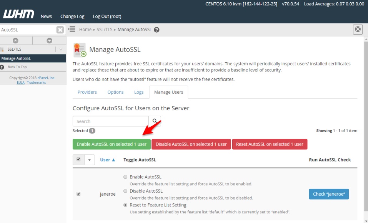The height and width of the screenshot is (223, 368).
Task: Click Enable AutoSSL on selected 1 user
Action: coord(112,144)
